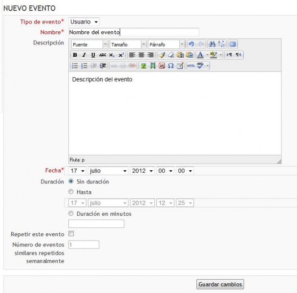This screenshot has width=297, height=293.
Task: Click the undo arrow in editor toolbar
Action: point(191,45)
